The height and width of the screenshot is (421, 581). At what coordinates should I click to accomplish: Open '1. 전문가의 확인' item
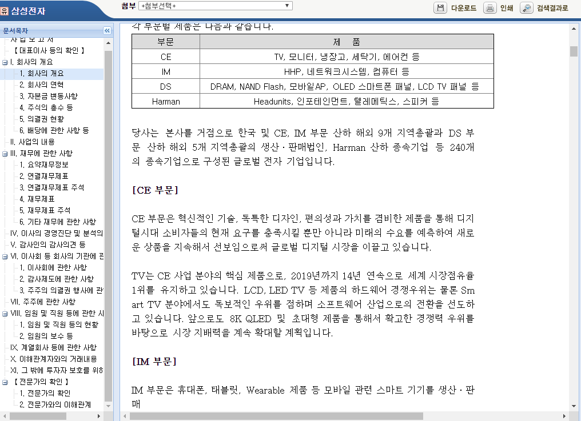[x=45, y=393]
